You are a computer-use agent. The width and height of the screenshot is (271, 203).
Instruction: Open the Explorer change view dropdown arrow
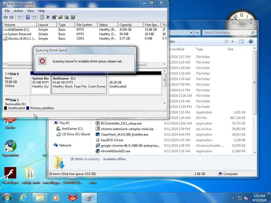[232, 41]
